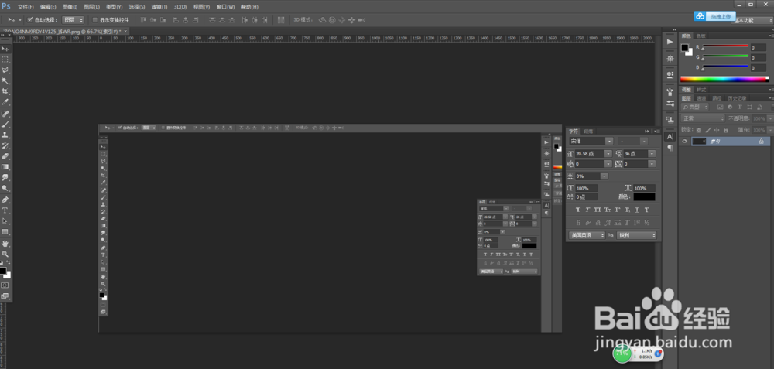The height and width of the screenshot is (369, 774).
Task: Select the Brush tool
Action: [x=5, y=125]
